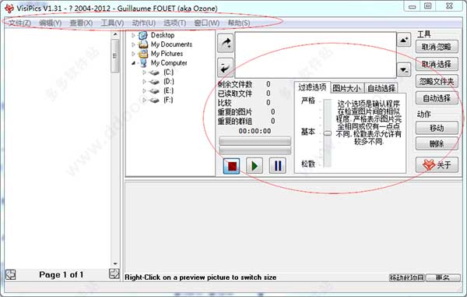
Task: Click the 忽略文件夹 button
Action: coord(437,81)
